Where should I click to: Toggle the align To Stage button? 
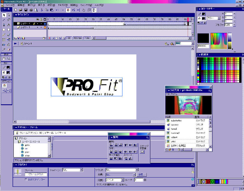point(142,152)
